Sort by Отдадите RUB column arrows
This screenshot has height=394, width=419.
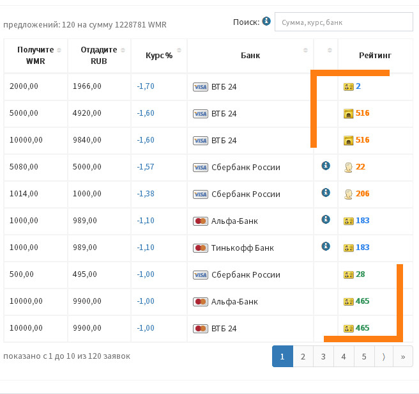click(123, 50)
